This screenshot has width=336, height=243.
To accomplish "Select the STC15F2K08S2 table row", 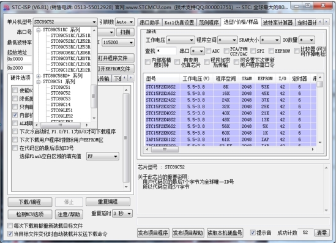I will coord(231,87).
